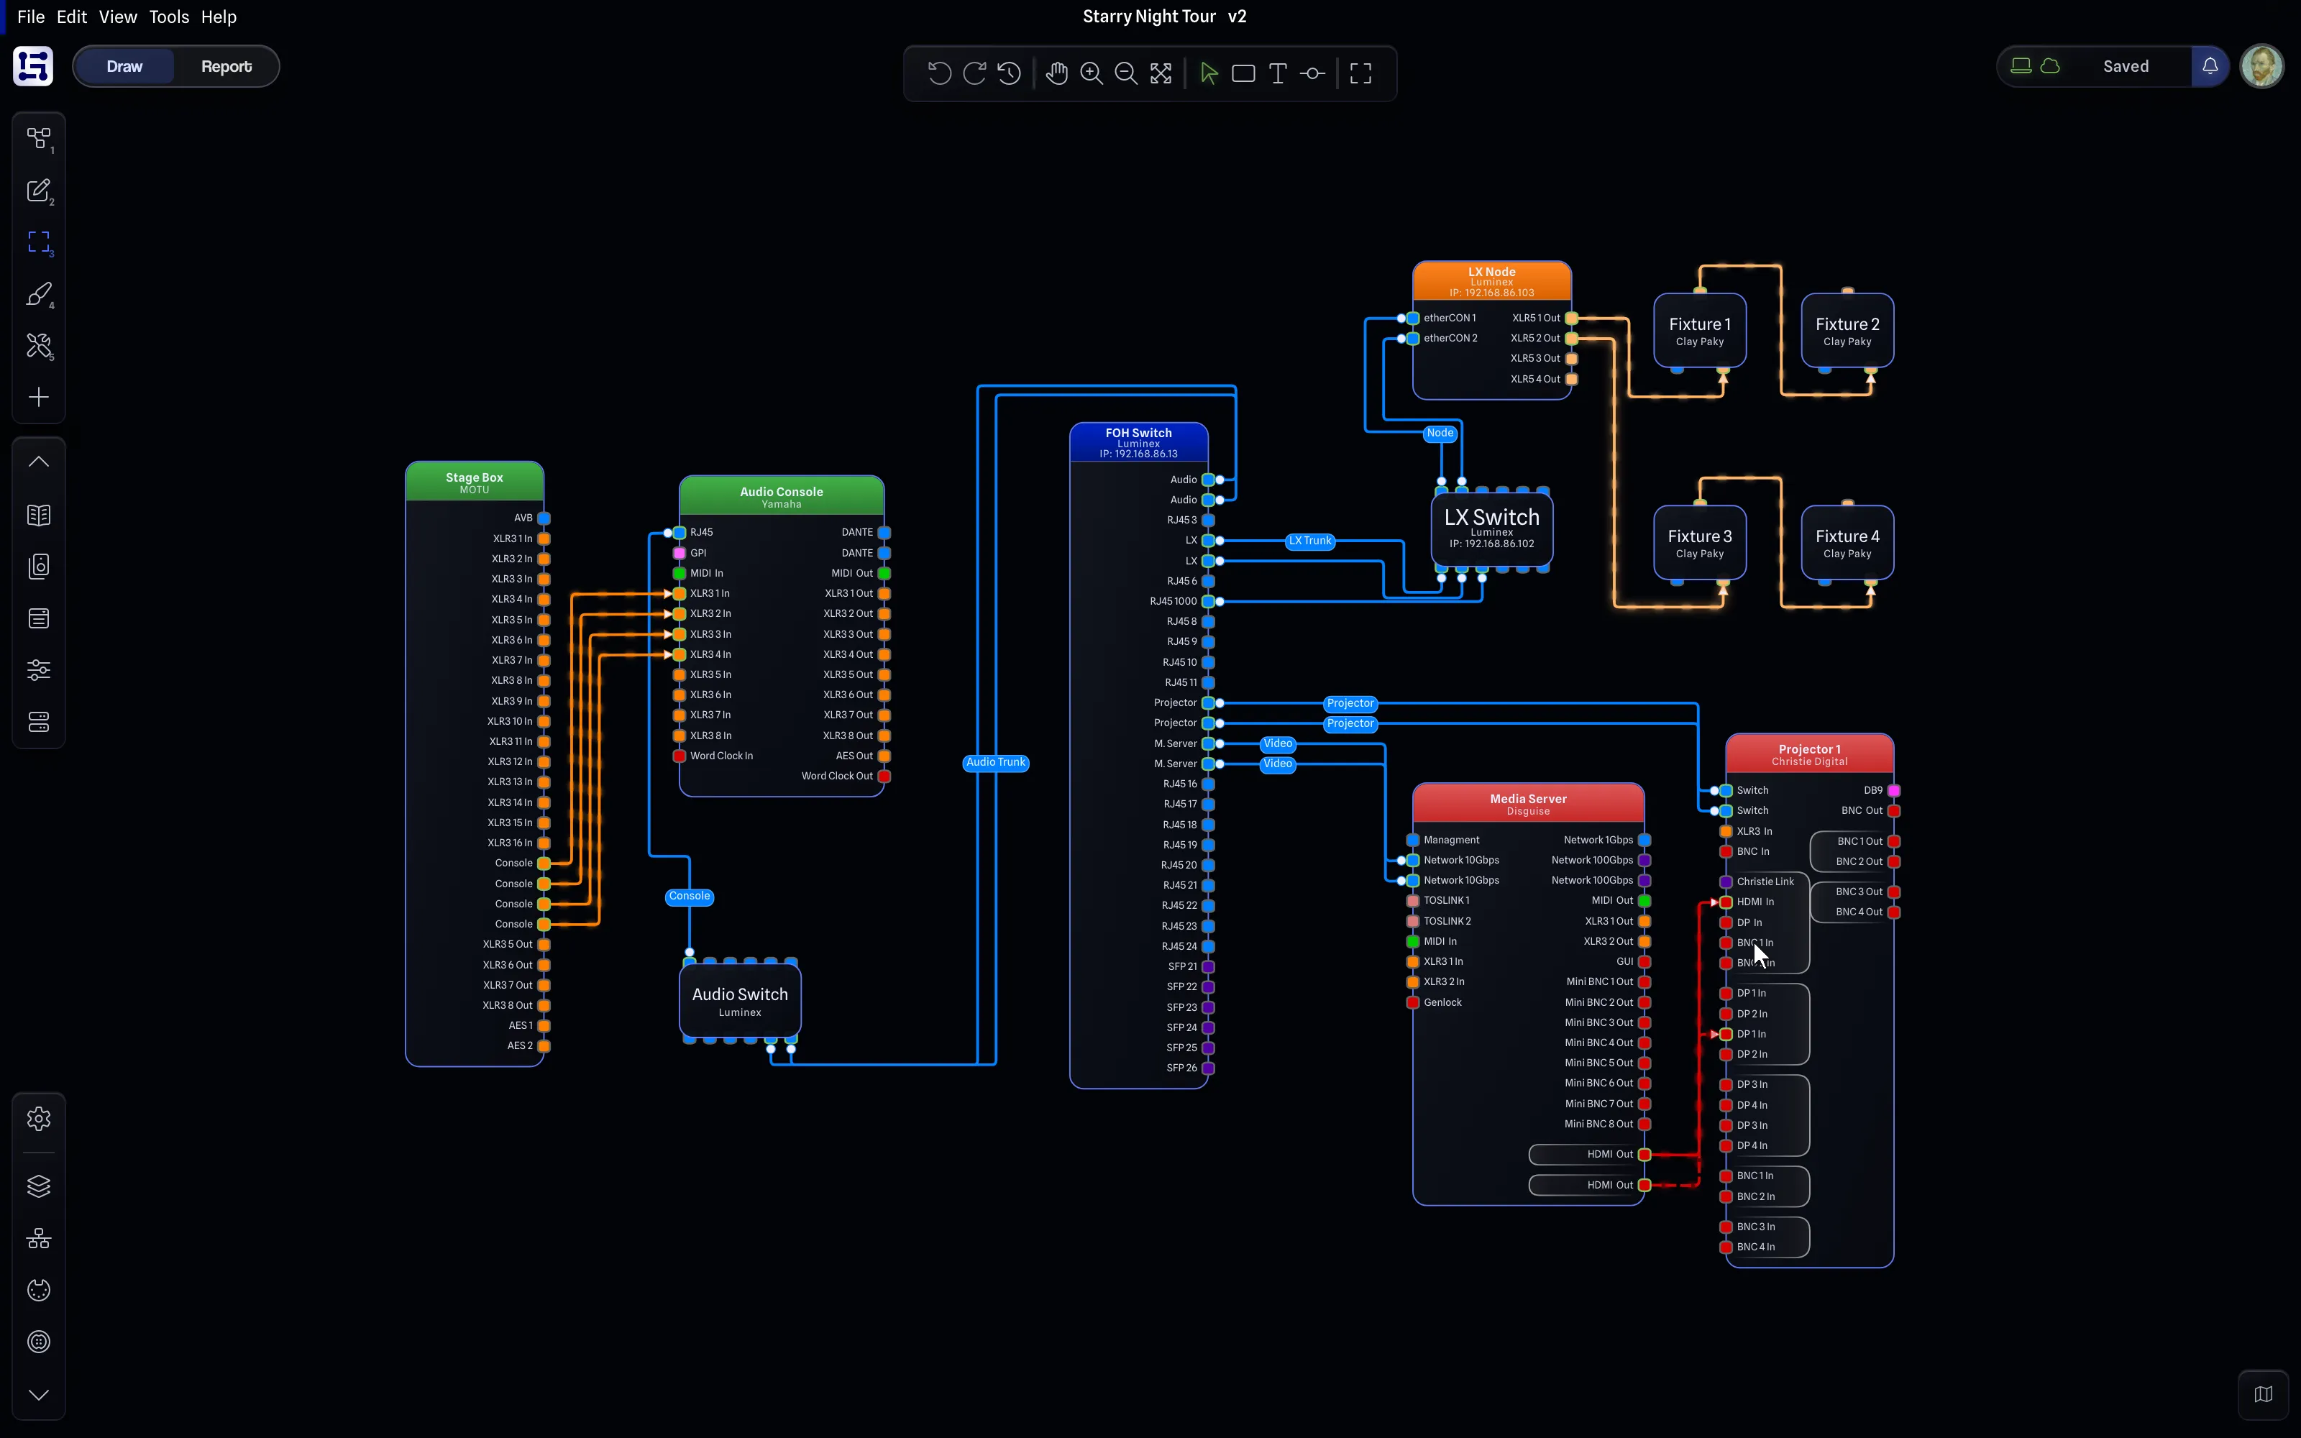
Task: Select the edit pencil sidebar tool
Action: click(39, 191)
